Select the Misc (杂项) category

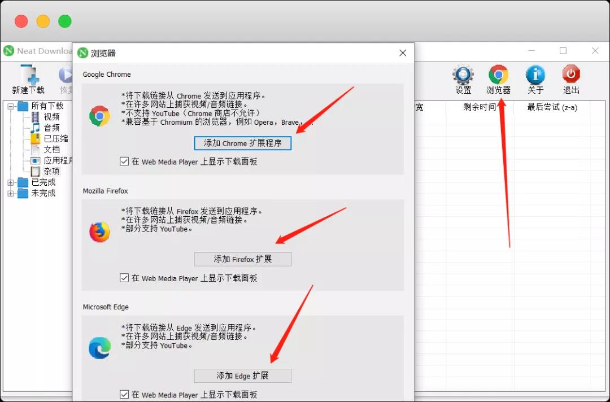coord(51,171)
